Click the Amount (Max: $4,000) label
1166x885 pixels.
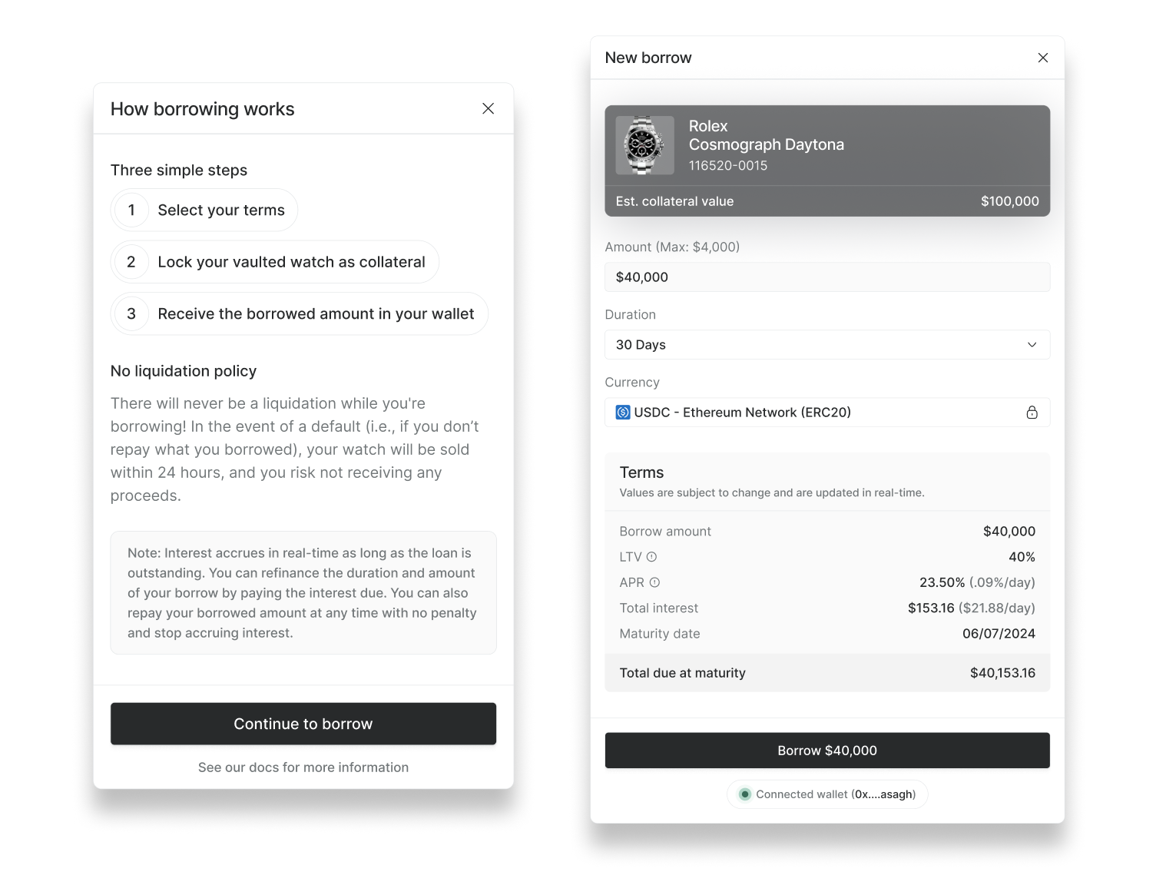pyautogui.click(x=672, y=247)
